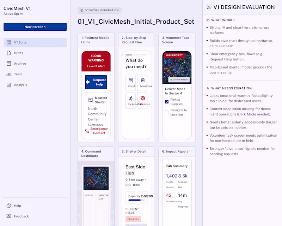This screenshot has width=282, height=226.
Task: Select the Medicine need option
Action: (142, 83)
